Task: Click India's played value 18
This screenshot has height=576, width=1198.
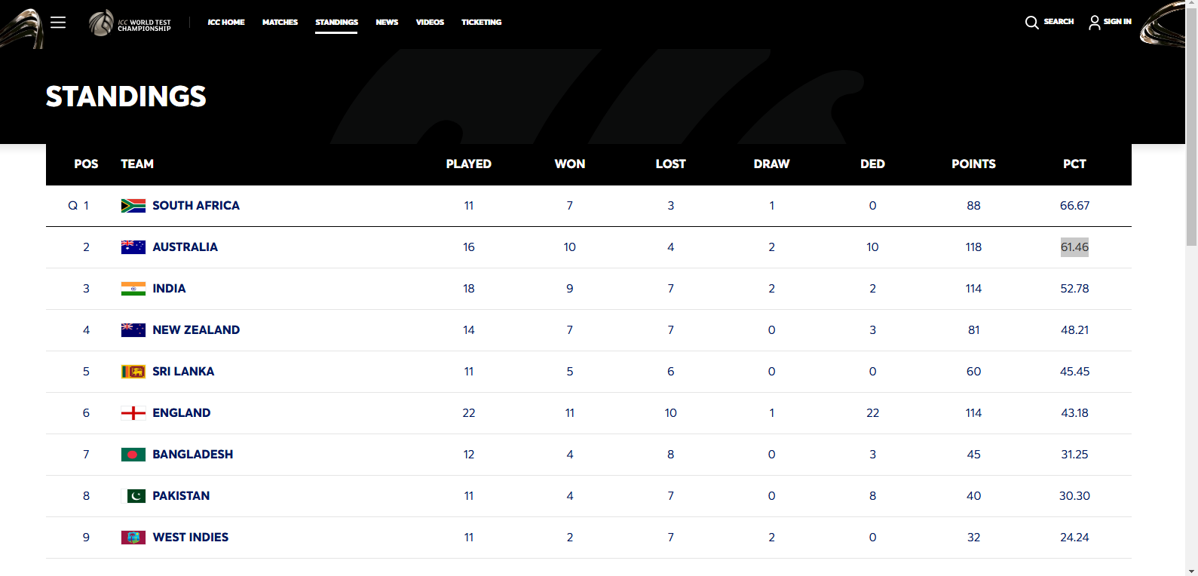Action: click(468, 289)
